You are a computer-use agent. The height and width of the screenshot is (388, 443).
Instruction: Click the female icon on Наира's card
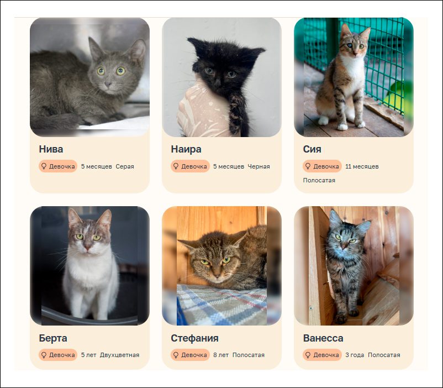176,166
